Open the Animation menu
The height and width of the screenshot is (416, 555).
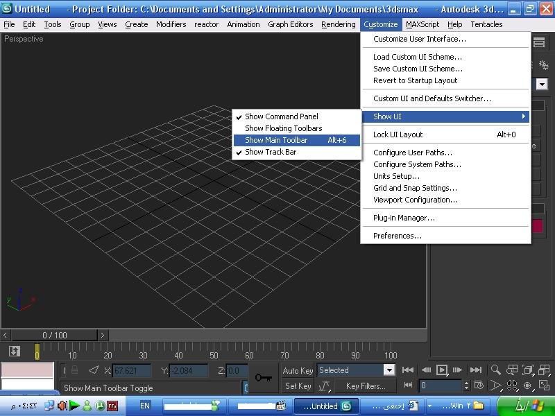pyautogui.click(x=244, y=24)
